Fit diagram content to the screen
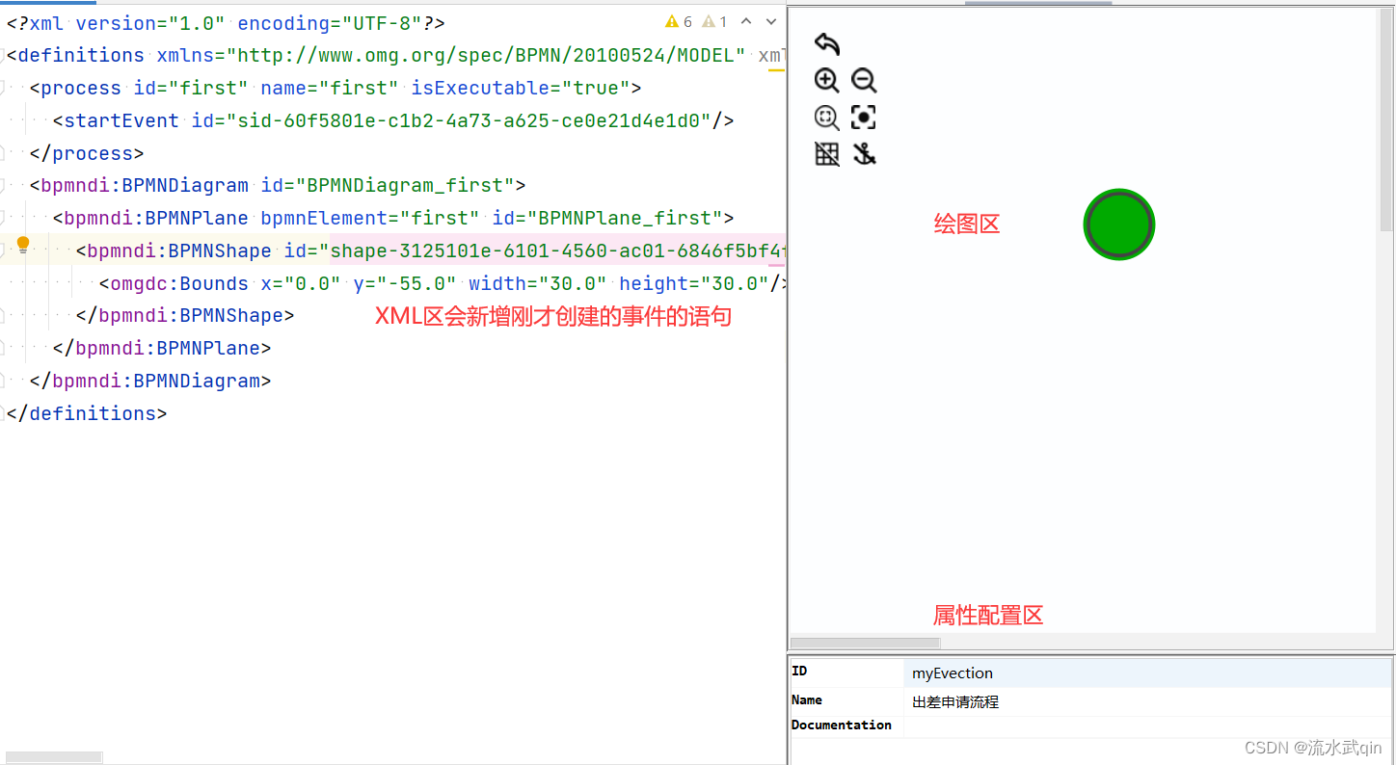 click(x=864, y=118)
